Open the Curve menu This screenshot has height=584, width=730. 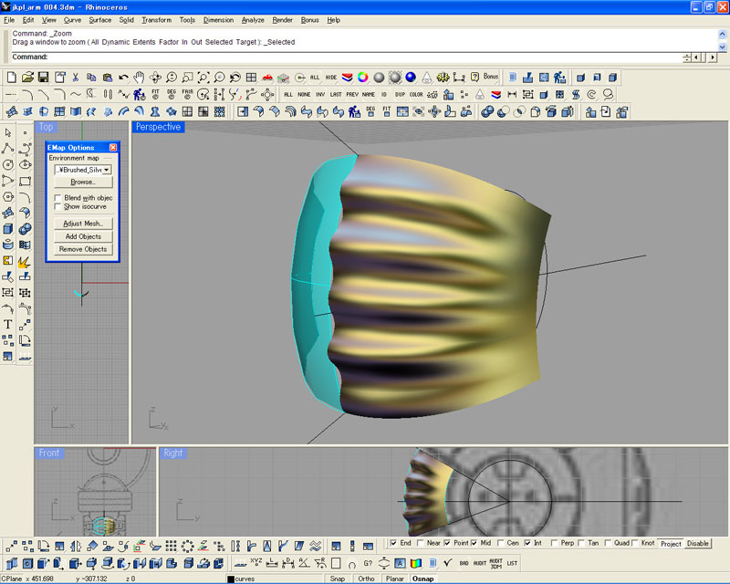72,20
